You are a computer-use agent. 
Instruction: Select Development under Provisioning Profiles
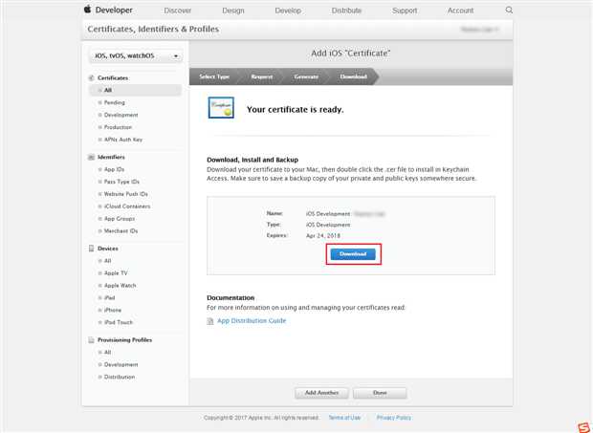coord(121,365)
